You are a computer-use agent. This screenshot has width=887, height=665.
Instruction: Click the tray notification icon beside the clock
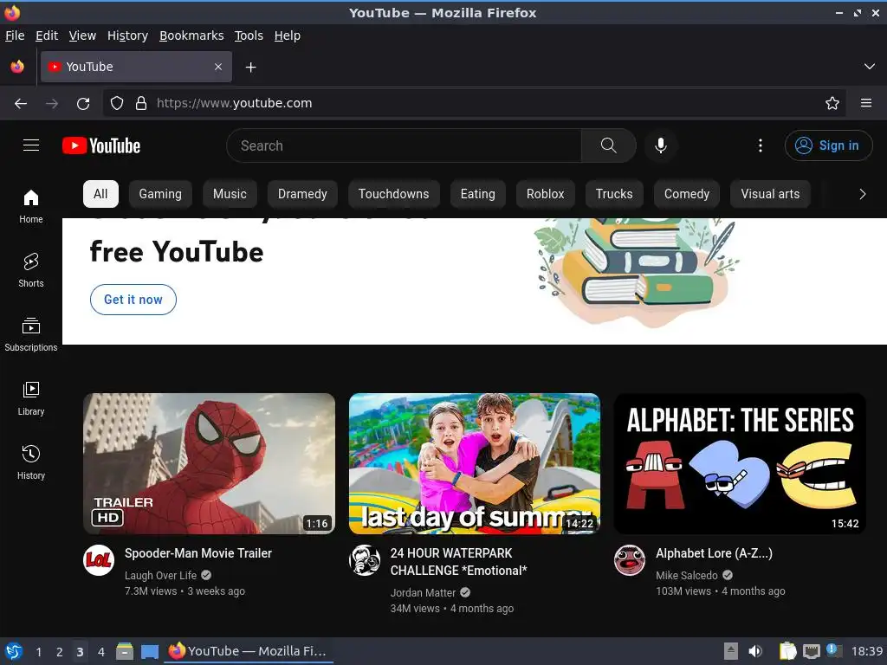click(834, 650)
